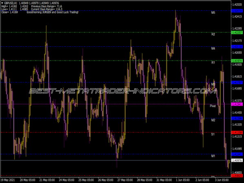Click the 1.42295 price axis value

pos(237,28)
